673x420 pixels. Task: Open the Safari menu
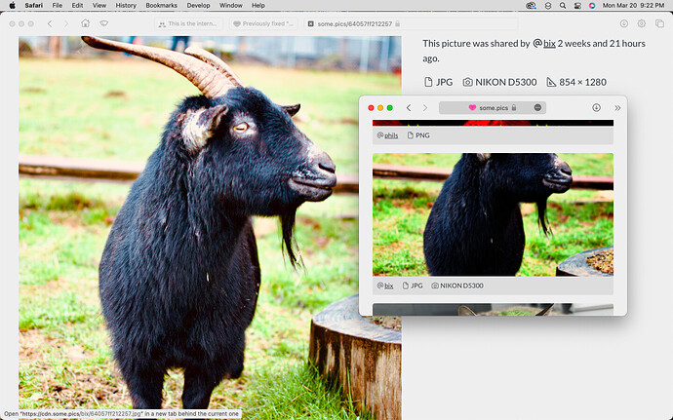point(34,5)
